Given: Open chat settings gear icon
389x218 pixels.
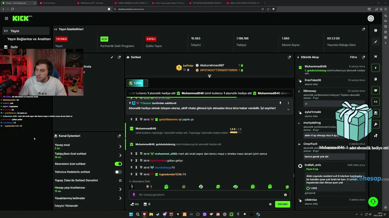Looking at the screenshot, I should point(270,204).
